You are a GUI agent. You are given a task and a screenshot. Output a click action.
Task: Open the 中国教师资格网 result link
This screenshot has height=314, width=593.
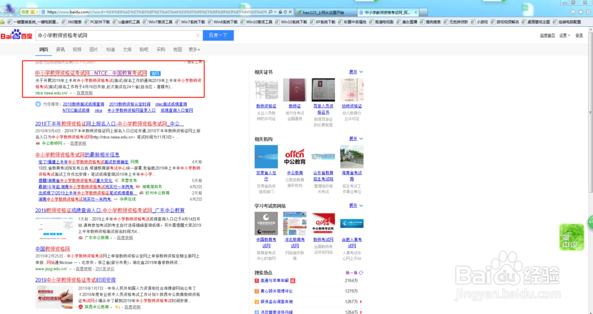tap(53, 249)
